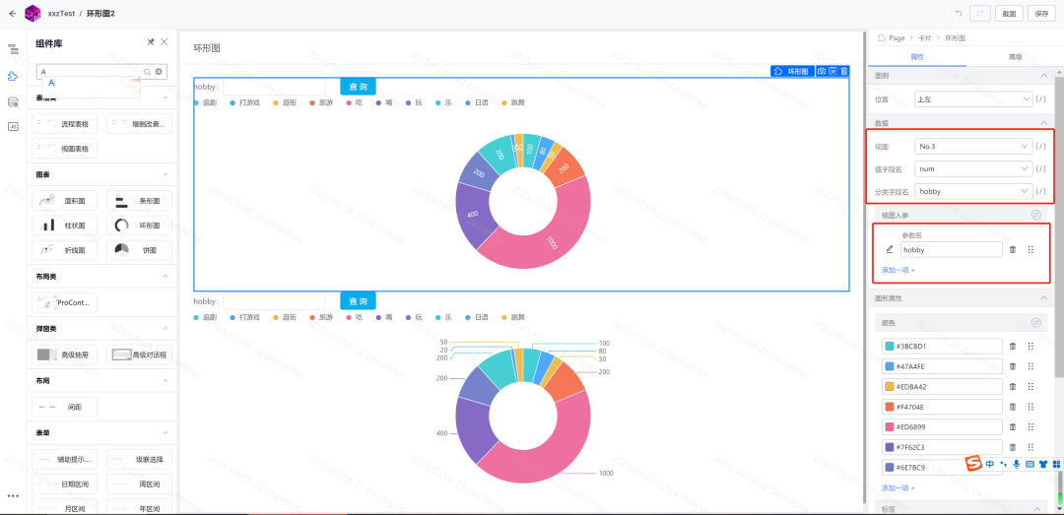Collapse the 弹窗类 component group
The width and height of the screenshot is (1064, 515).
165,329
